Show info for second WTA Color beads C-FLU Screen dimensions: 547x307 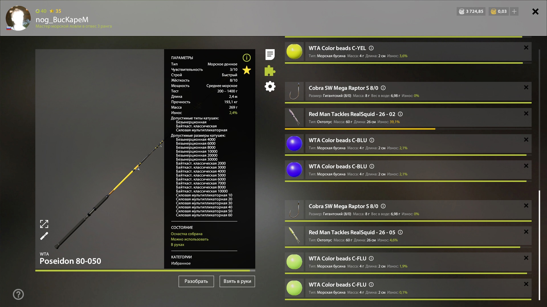coord(371,285)
